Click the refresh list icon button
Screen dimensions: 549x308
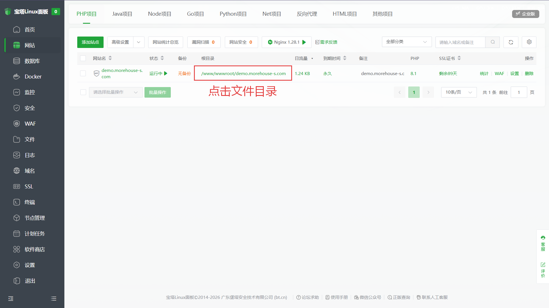coord(511,42)
